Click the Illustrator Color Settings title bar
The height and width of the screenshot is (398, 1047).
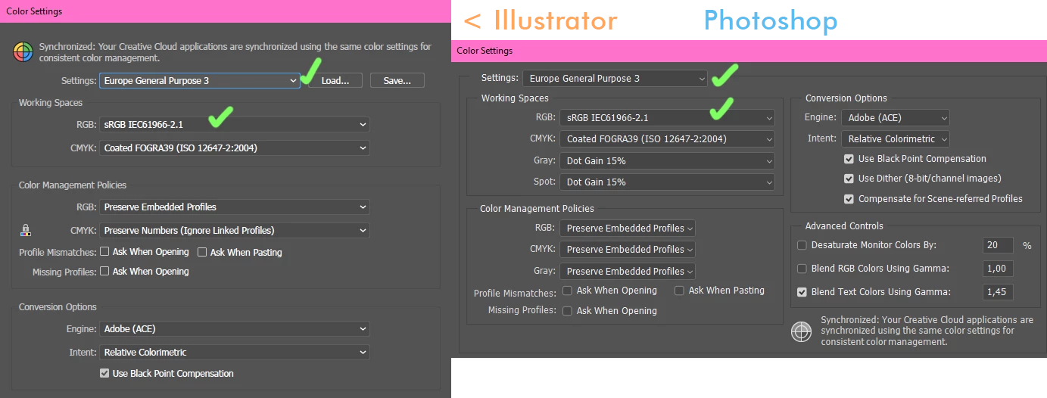(226, 11)
